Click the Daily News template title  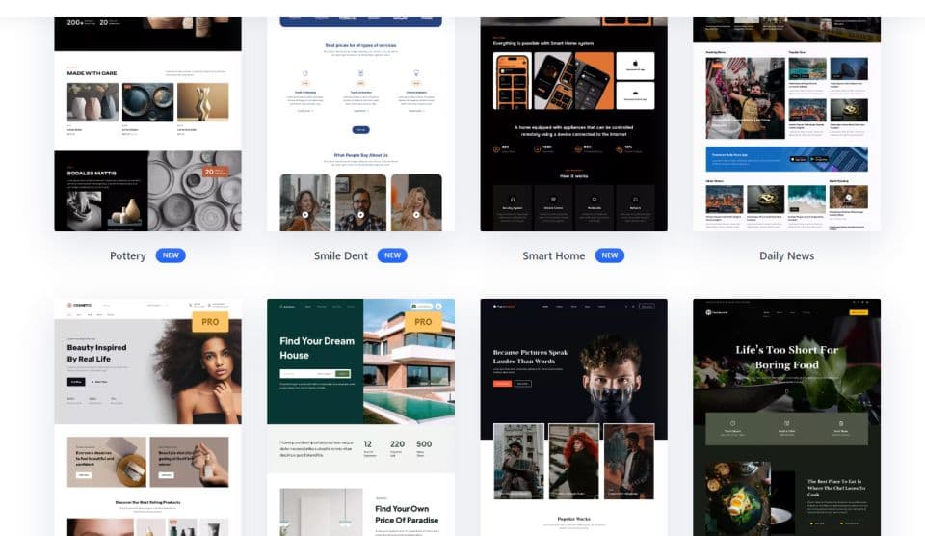tap(786, 255)
